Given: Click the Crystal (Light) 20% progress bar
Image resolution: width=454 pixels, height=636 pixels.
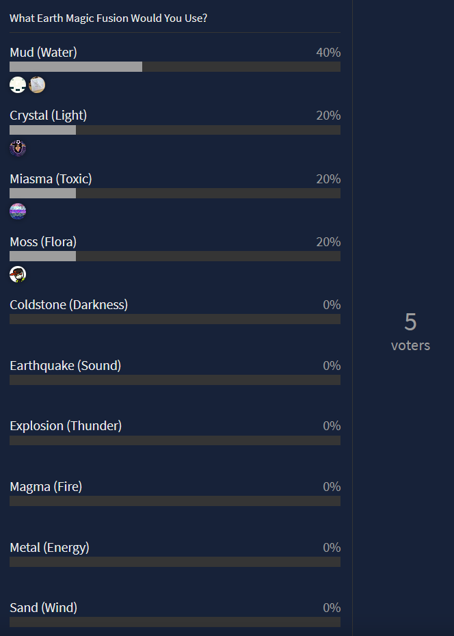Looking at the screenshot, I should [175, 130].
